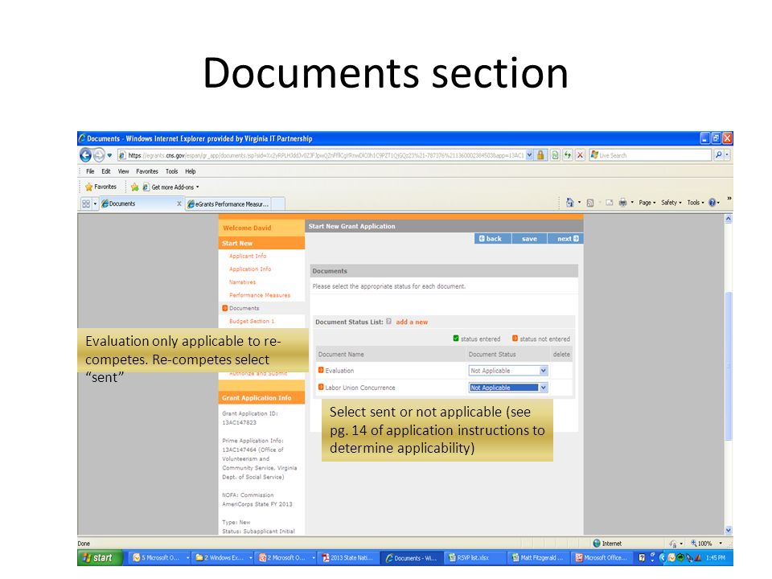Click the Add to Favorites Bar star icon
Screen dimensions: 772x579
pos(134,187)
